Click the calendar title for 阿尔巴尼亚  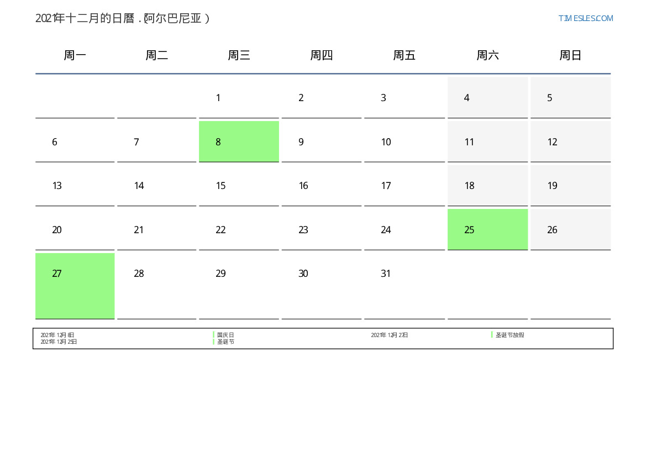[122, 19]
